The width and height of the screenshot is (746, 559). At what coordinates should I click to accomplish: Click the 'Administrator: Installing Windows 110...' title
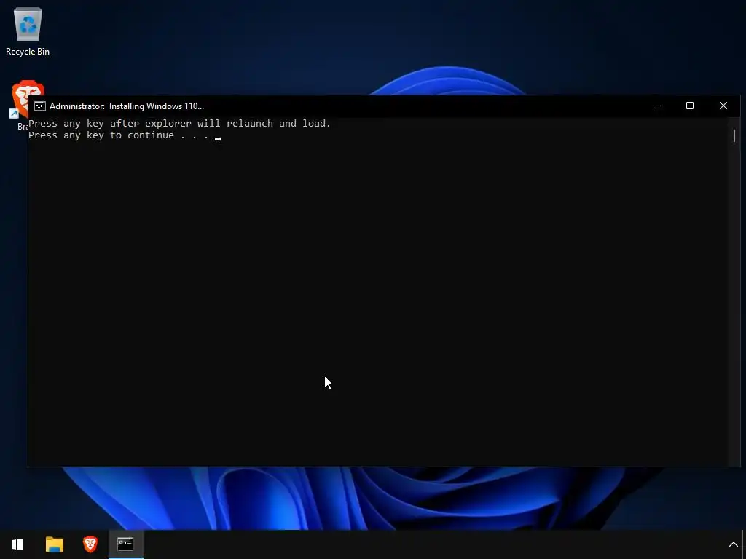point(127,106)
